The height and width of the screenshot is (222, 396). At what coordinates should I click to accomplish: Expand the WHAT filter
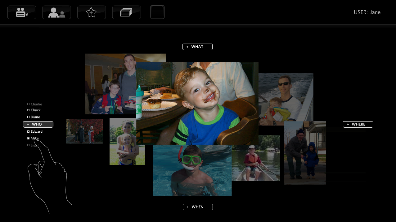(x=197, y=47)
